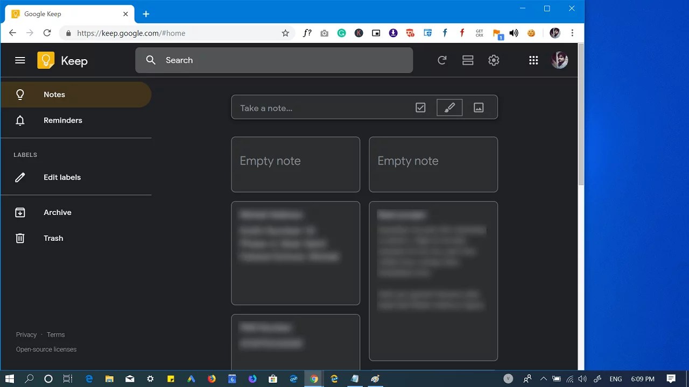Select the Google Keep tab

[70, 14]
